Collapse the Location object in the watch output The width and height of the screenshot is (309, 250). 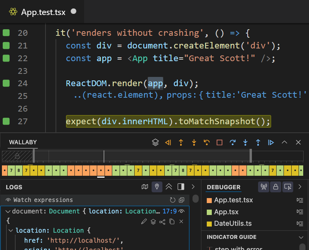[x=11, y=231]
